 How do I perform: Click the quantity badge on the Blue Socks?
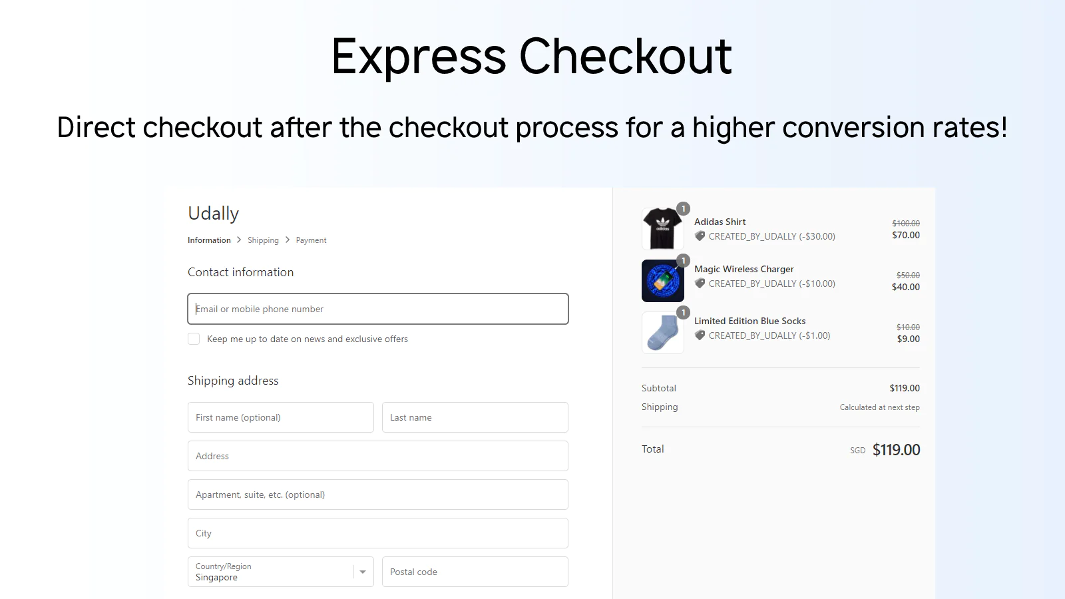[683, 313]
